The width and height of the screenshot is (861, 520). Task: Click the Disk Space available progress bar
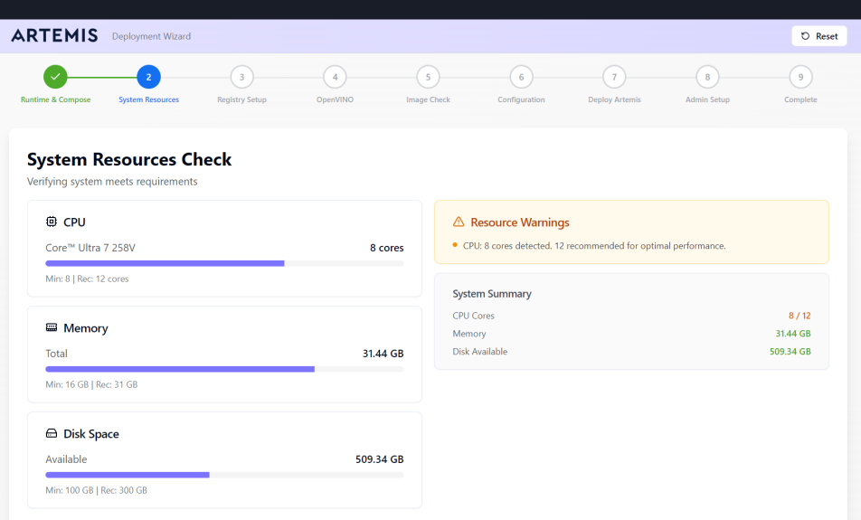coord(224,475)
